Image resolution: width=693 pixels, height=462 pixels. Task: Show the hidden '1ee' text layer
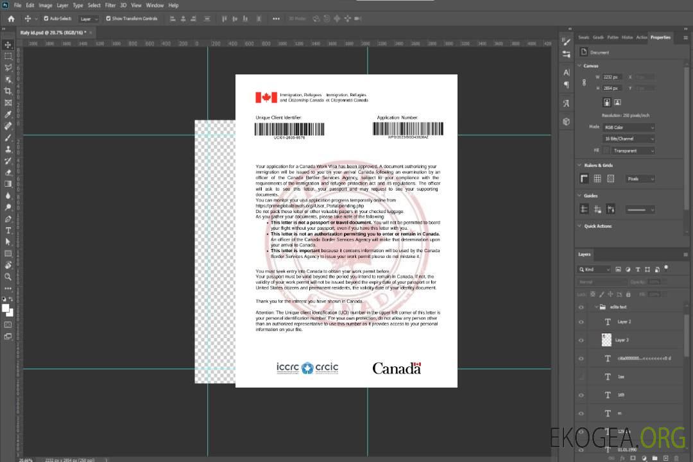[x=581, y=377]
